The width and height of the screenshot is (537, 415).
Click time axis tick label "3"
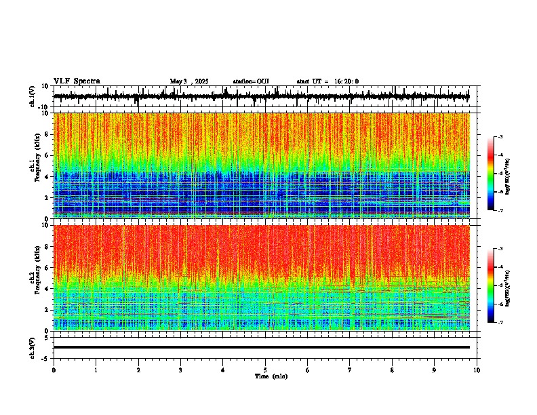(180, 370)
